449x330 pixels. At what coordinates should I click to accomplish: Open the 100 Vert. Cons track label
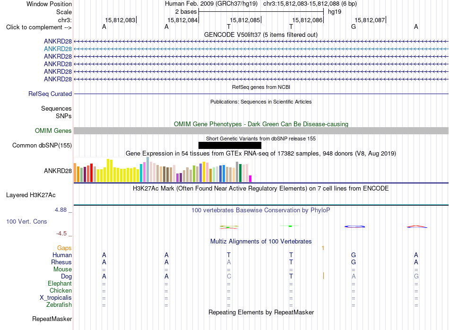[x=26, y=221]
